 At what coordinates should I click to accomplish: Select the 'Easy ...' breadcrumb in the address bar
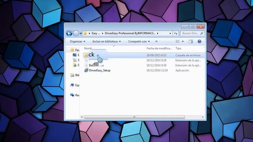[96, 33]
